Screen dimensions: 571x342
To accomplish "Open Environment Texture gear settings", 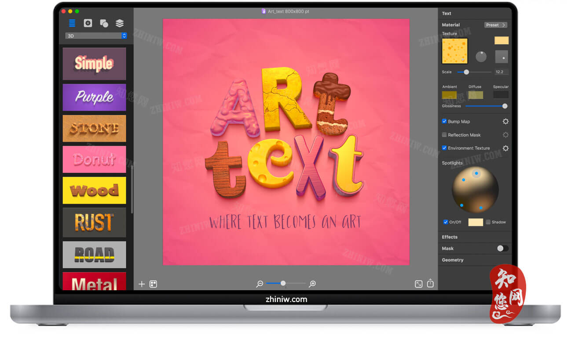I will pyautogui.click(x=505, y=148).
